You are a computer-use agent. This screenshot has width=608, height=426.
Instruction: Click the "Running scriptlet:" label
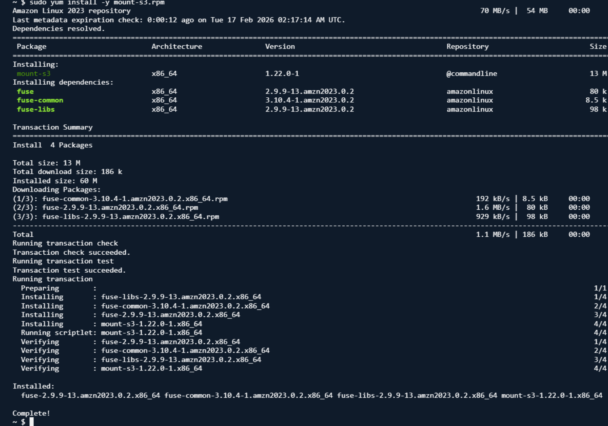(x=59, y=333)
